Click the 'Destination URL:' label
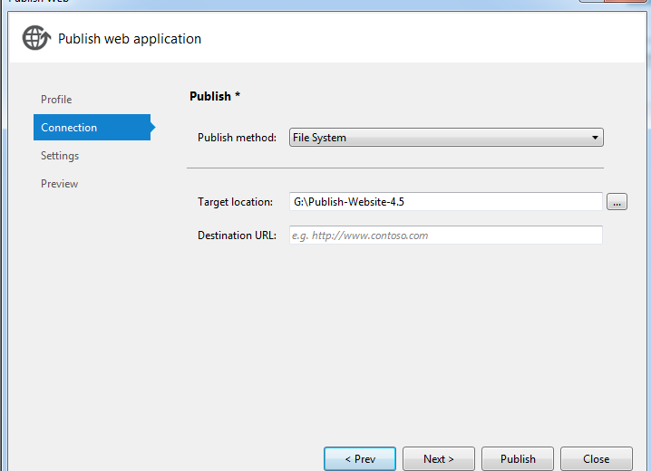The width and height of the screenshot is (651, 471). click(237, 235)
